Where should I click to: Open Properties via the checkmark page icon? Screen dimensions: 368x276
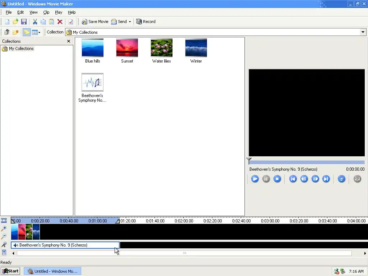pos(71,22)
